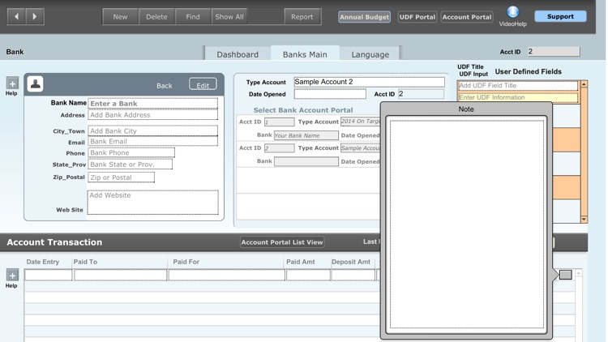Go to previous record with left arrow
Viewport: 608px width, 342px height.
[16, 17]
